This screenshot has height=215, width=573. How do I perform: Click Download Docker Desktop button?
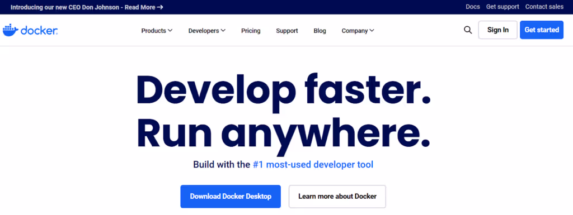pos(231,197)
